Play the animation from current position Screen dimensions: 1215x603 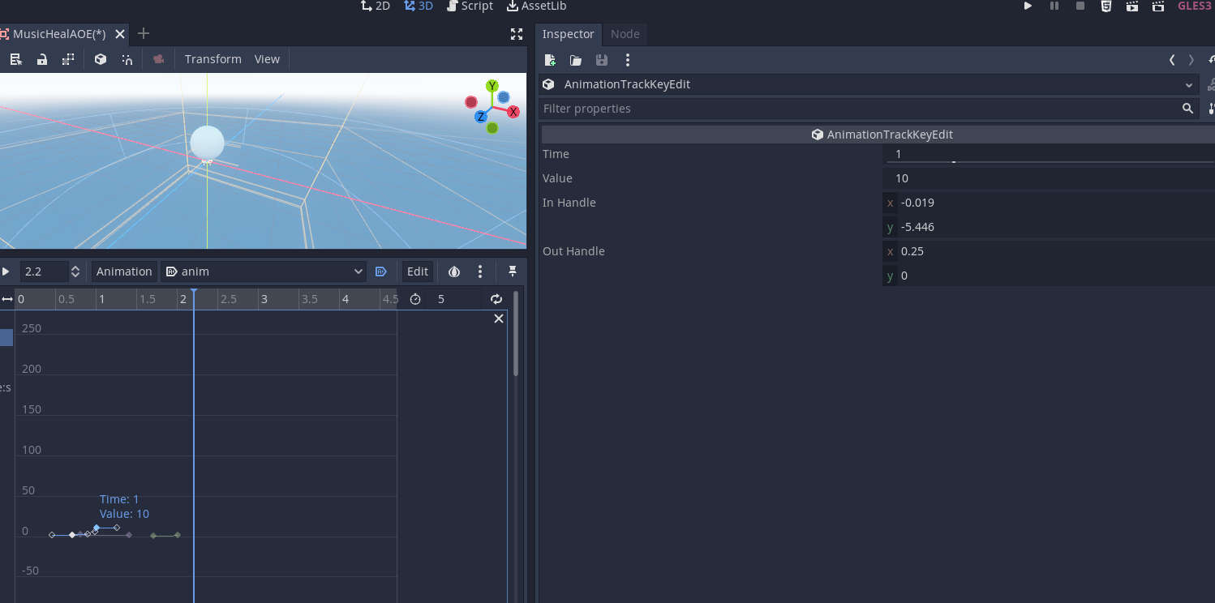pyautogui.click(x=6, y=272)
